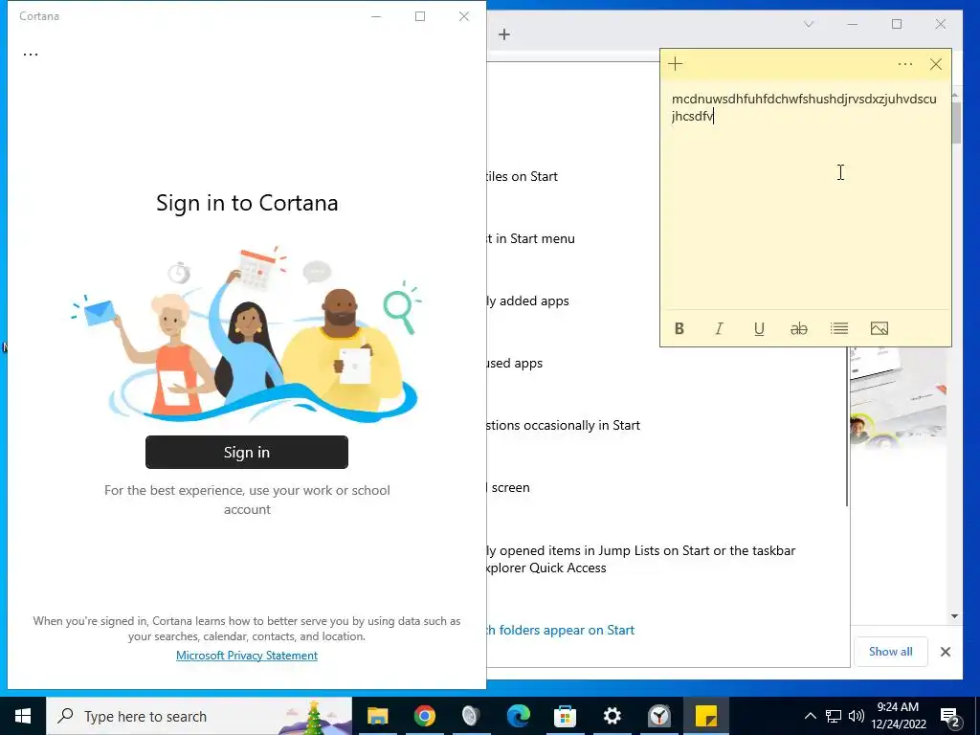Click Show all button in the bottom bar
This screenshot has height=735, width=980.
[x=891, y=651]
